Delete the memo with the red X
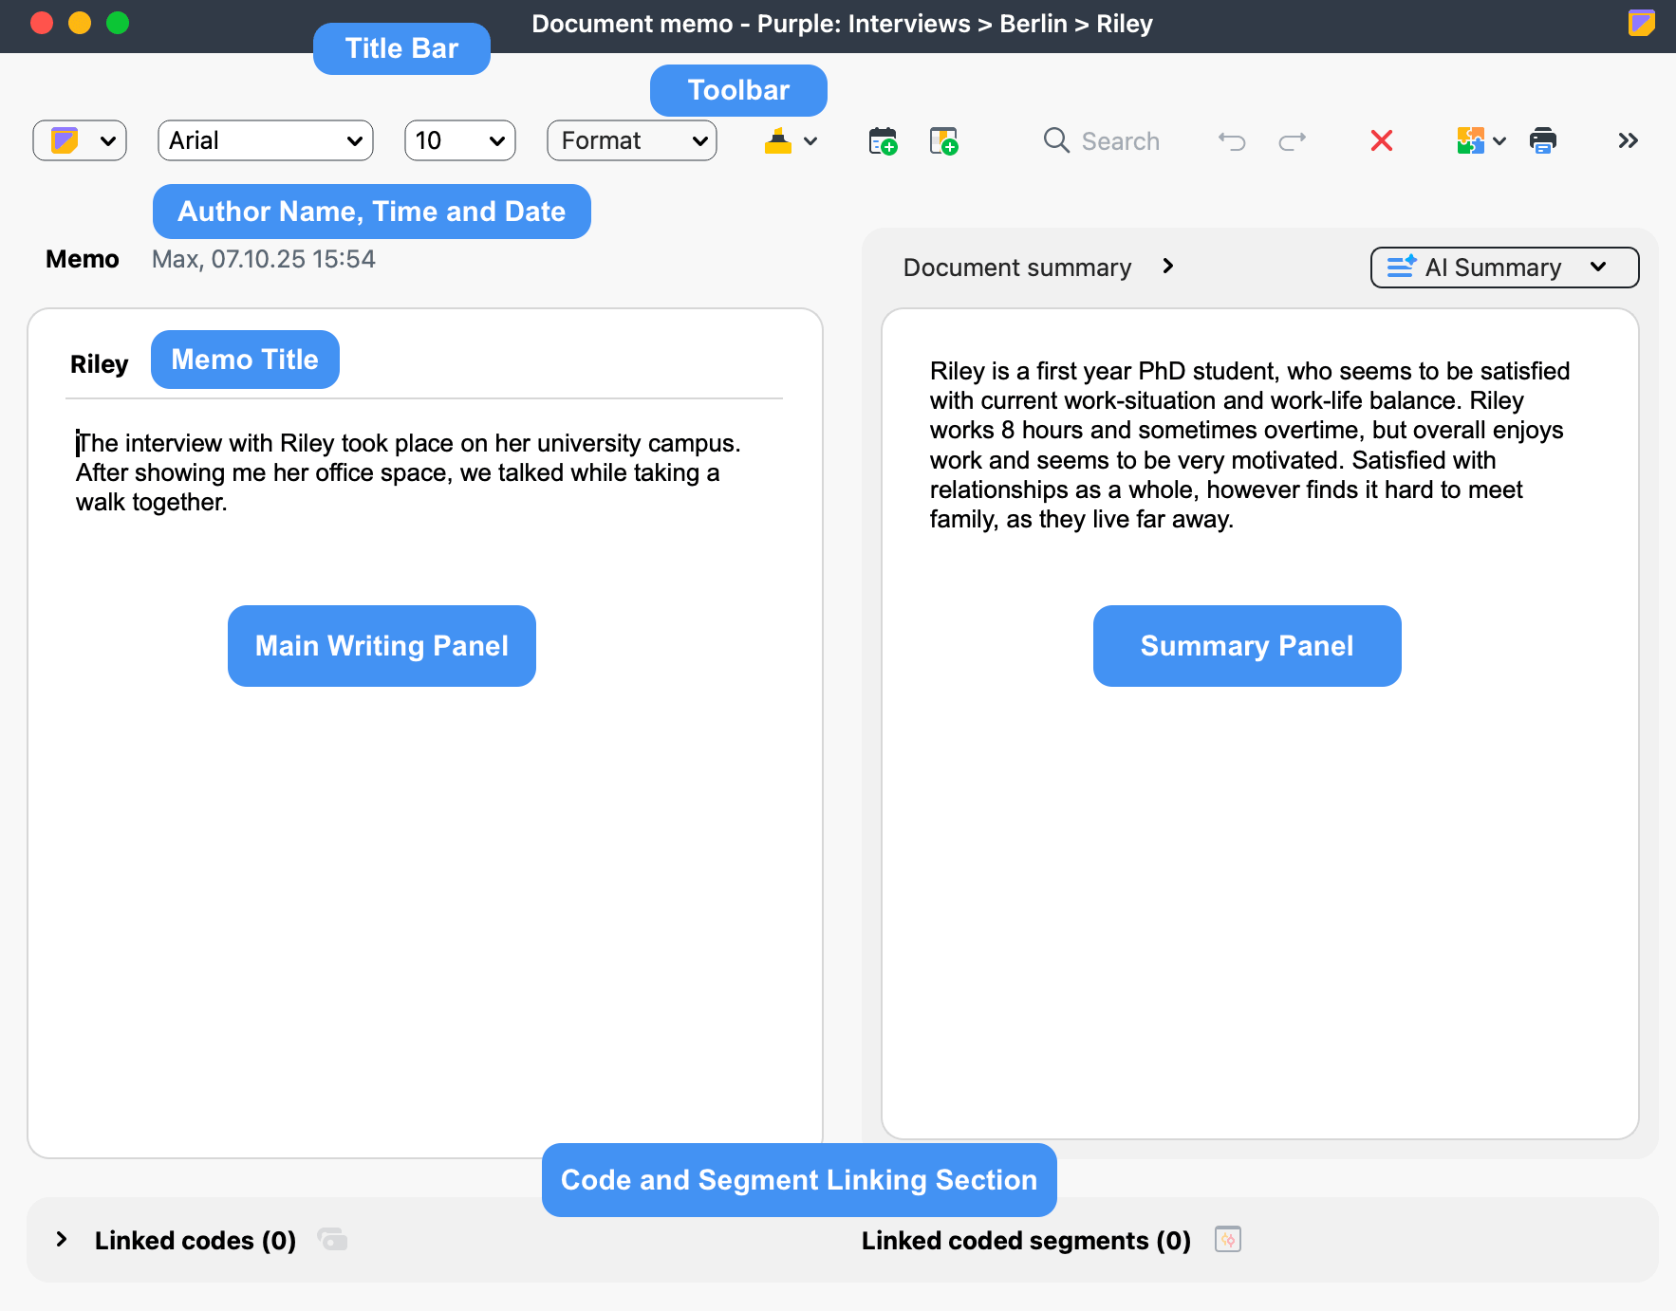 click(x=1382, y=140)
